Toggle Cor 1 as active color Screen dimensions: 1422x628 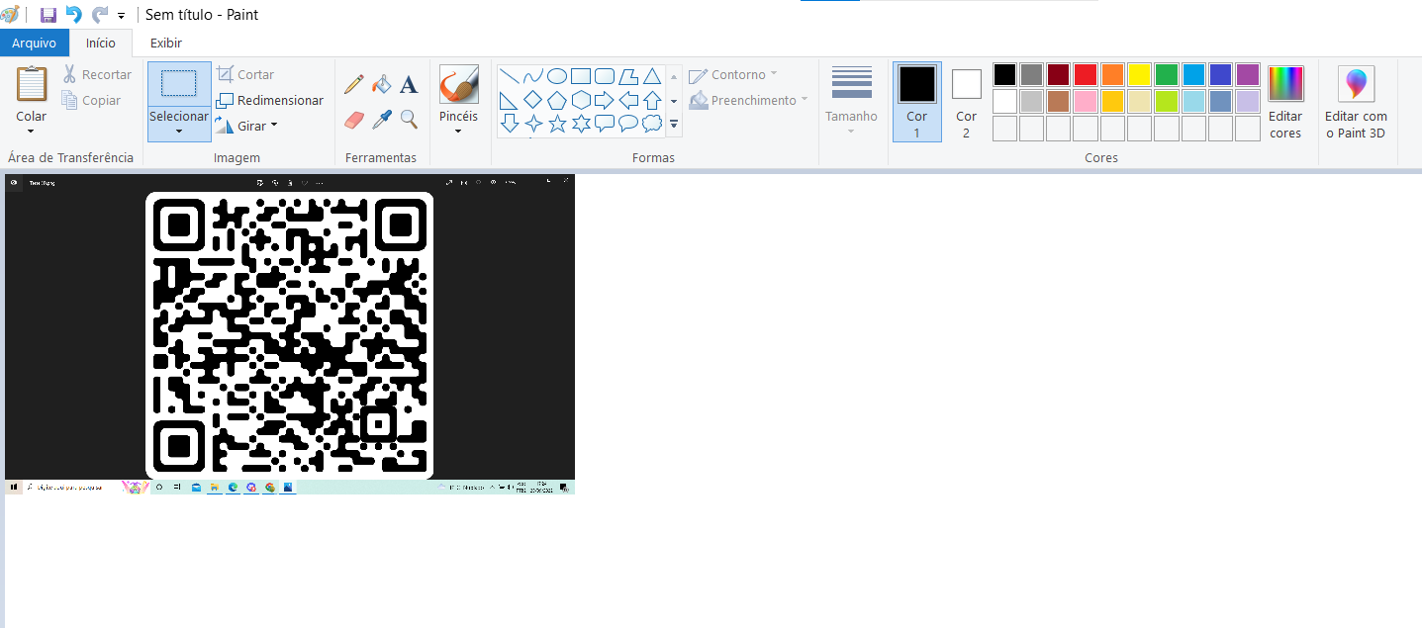tap(916, 102)
